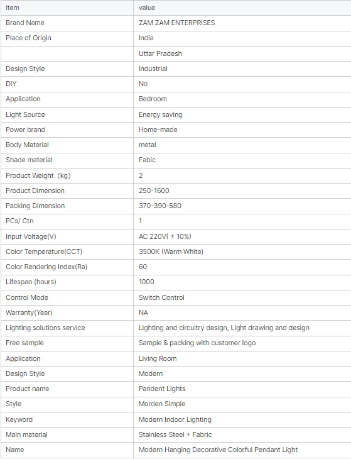351x459 pixels.
Task: Select the Stainless Steel + Fabric value
Action: (x=175, y=434)
